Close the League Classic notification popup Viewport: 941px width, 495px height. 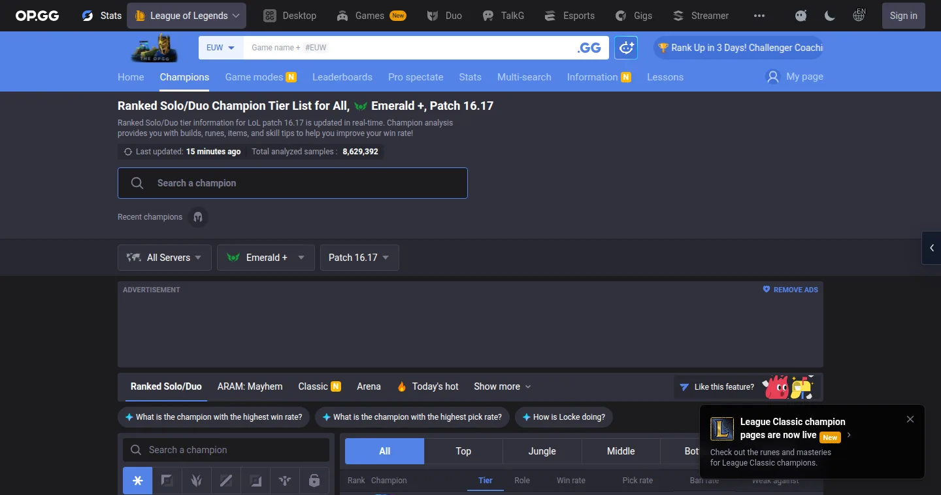[x=910, y=419]
